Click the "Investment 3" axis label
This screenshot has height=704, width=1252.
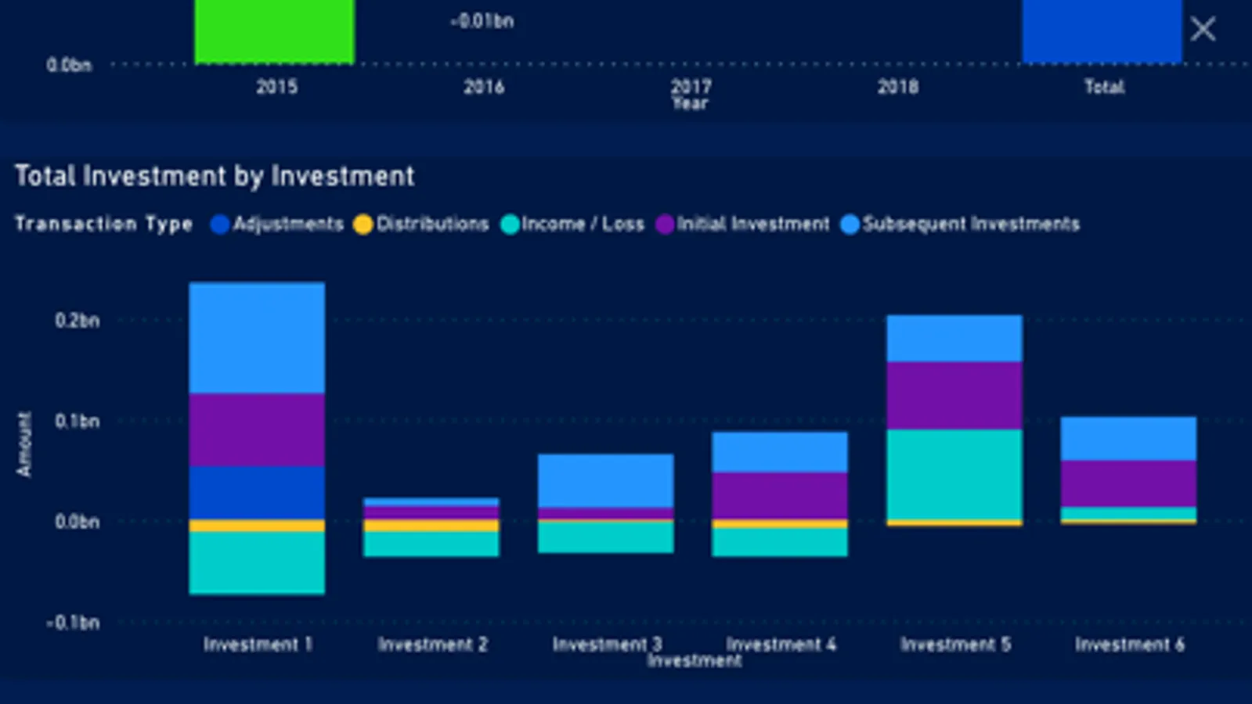(x=607, y=644)
